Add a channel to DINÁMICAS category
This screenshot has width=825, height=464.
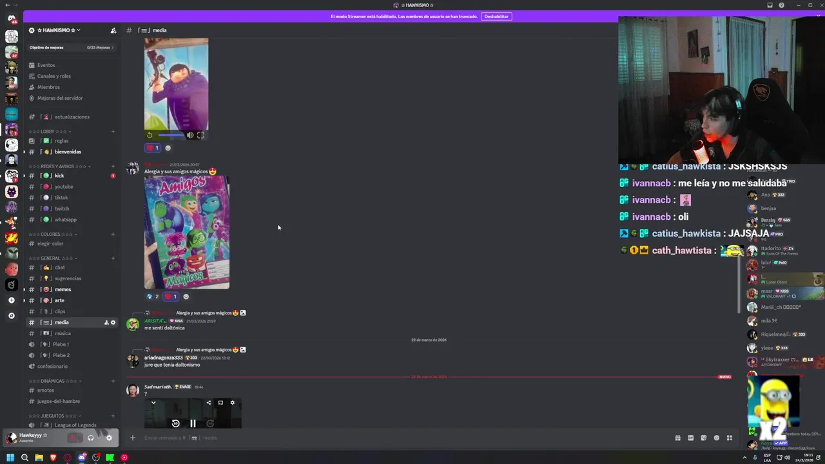click(113, 381)
